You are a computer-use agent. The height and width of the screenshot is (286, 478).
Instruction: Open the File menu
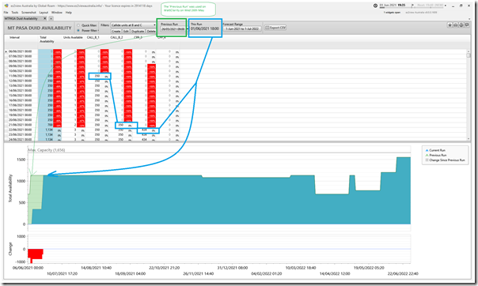(6, 13)
